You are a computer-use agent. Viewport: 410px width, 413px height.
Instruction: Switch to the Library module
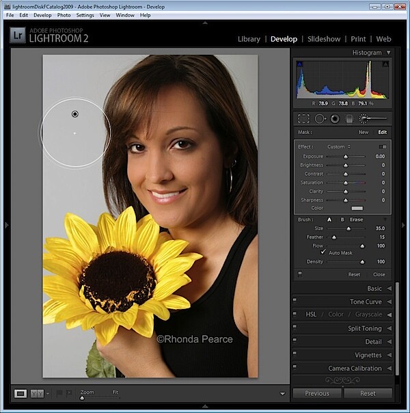(249, 39)
